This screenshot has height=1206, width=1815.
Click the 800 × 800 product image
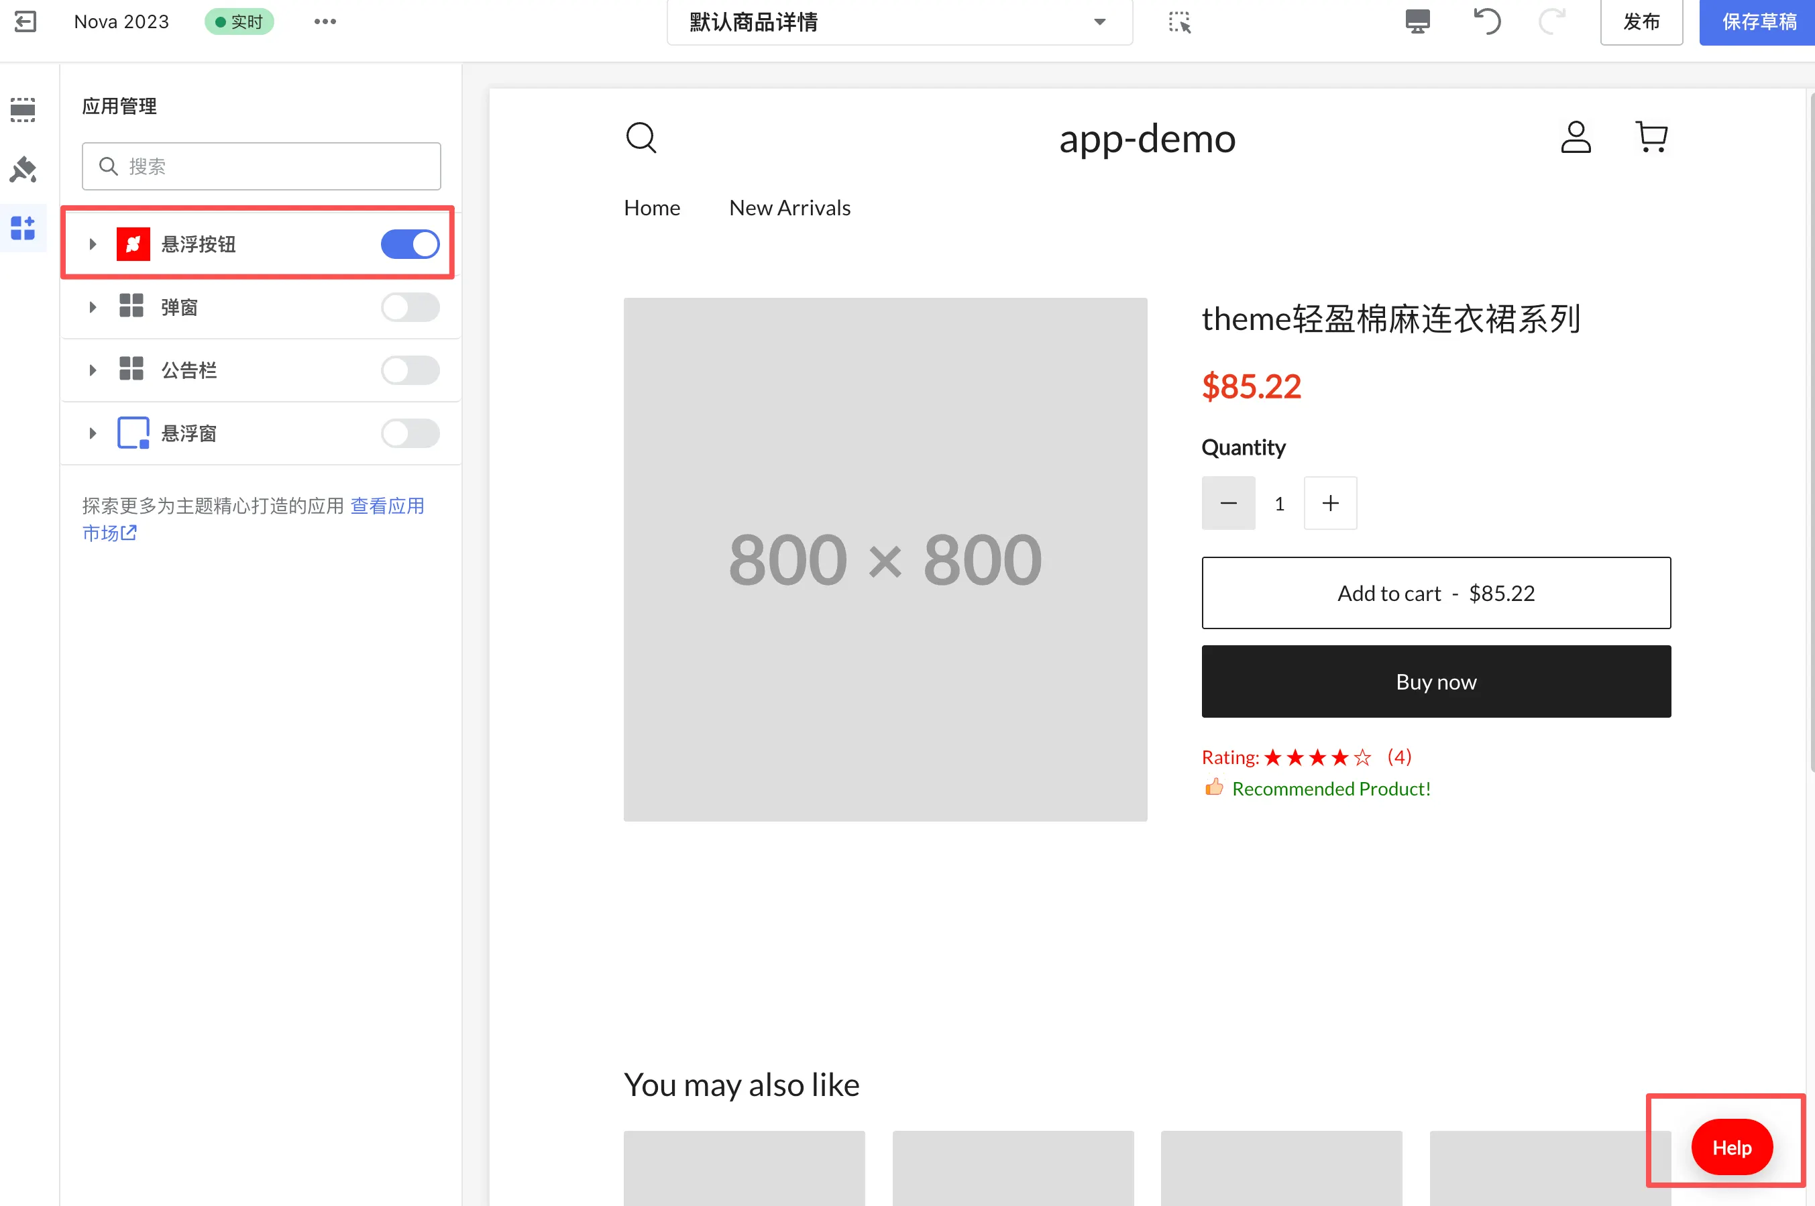885,559
